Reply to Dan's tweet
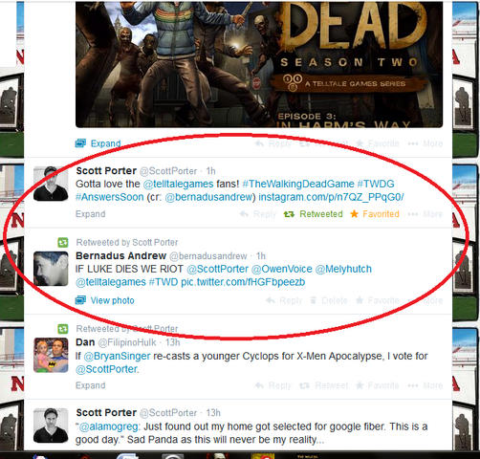 [273, 385]
